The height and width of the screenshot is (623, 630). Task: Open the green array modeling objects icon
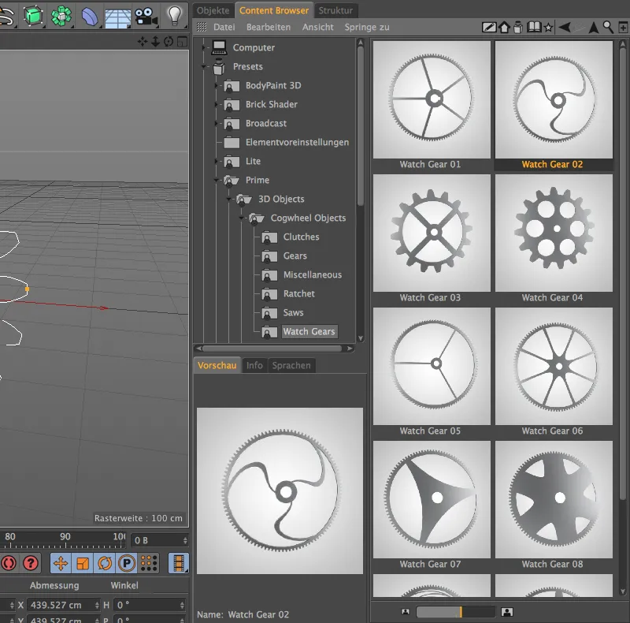click(61, 16)
